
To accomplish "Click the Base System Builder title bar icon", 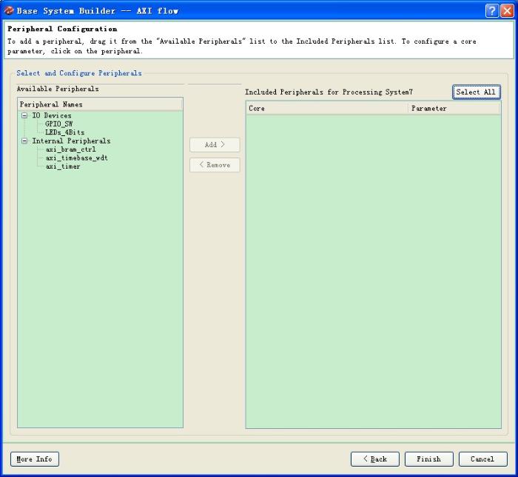I will coord(9,10).
